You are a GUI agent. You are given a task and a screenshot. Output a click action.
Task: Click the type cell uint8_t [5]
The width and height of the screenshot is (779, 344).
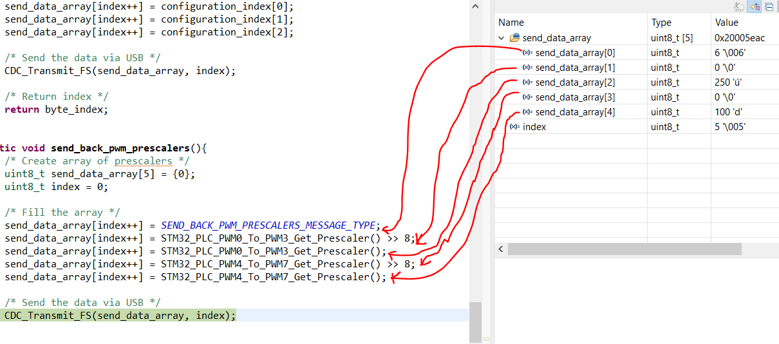(x=671, y=38)
